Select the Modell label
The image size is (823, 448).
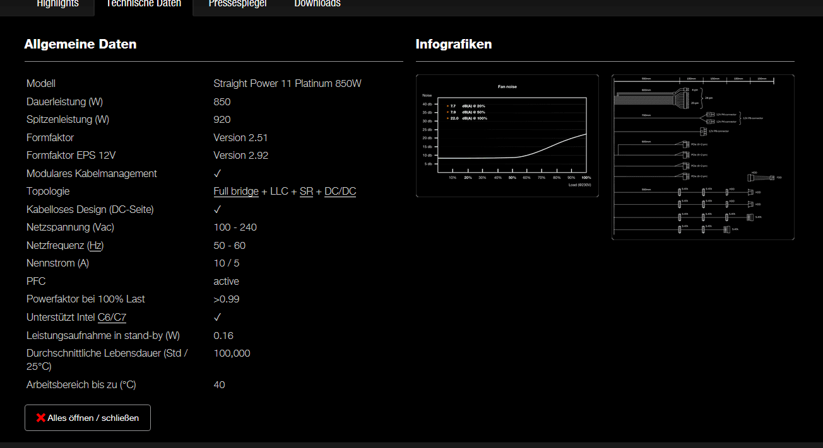click(41, 84)
